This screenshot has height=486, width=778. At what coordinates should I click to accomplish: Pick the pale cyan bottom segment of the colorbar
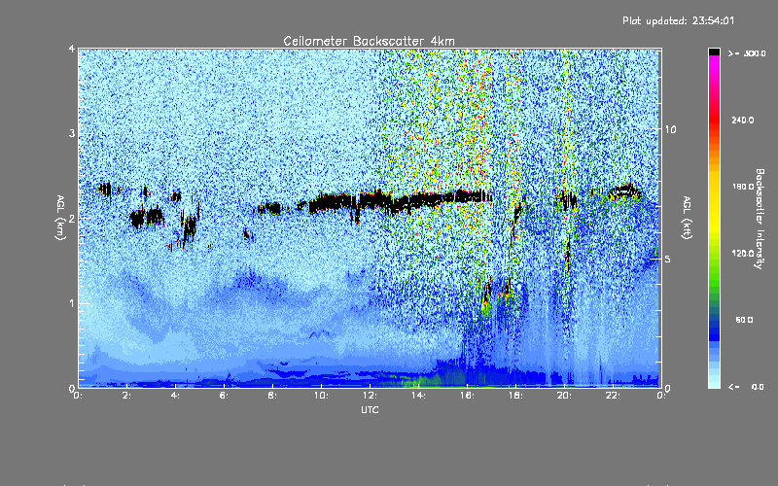[714, 383]
